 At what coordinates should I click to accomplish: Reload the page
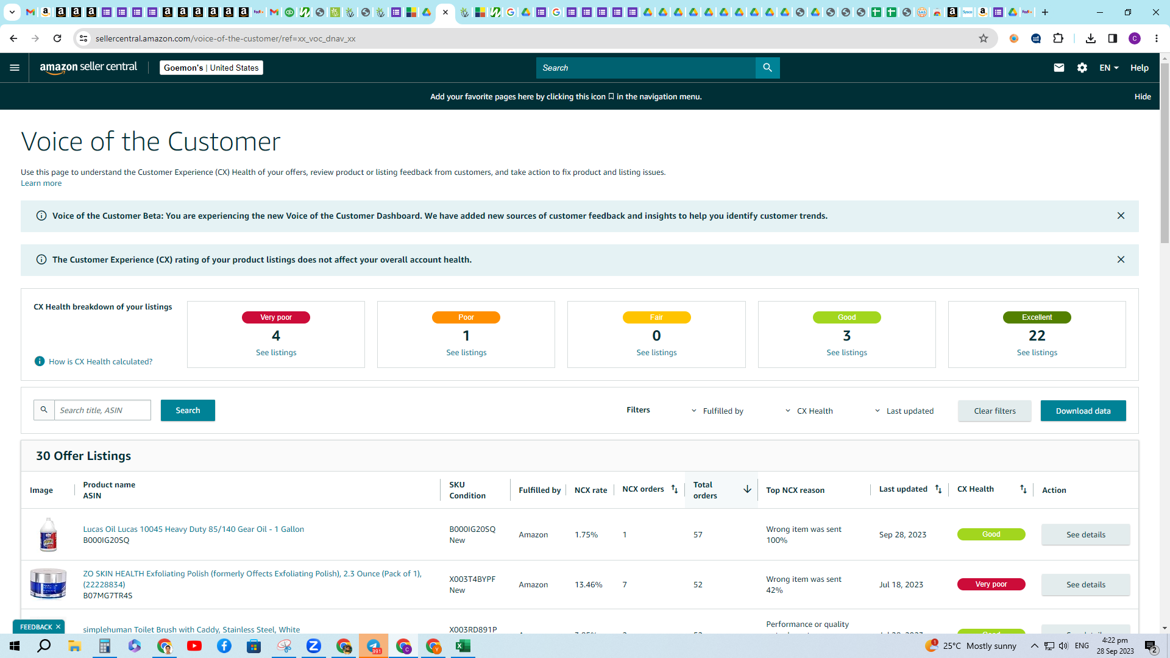(x=57, y=38)
